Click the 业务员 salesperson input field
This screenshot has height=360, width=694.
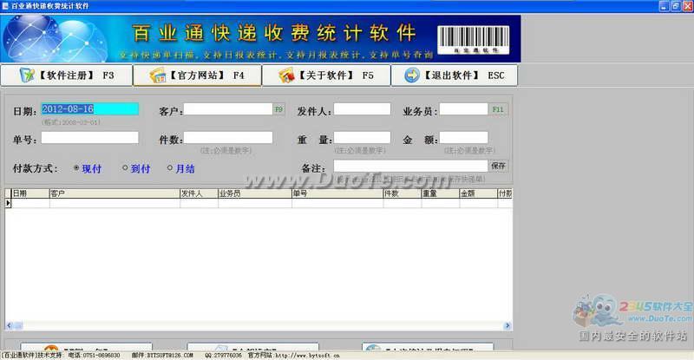[463, 109]
